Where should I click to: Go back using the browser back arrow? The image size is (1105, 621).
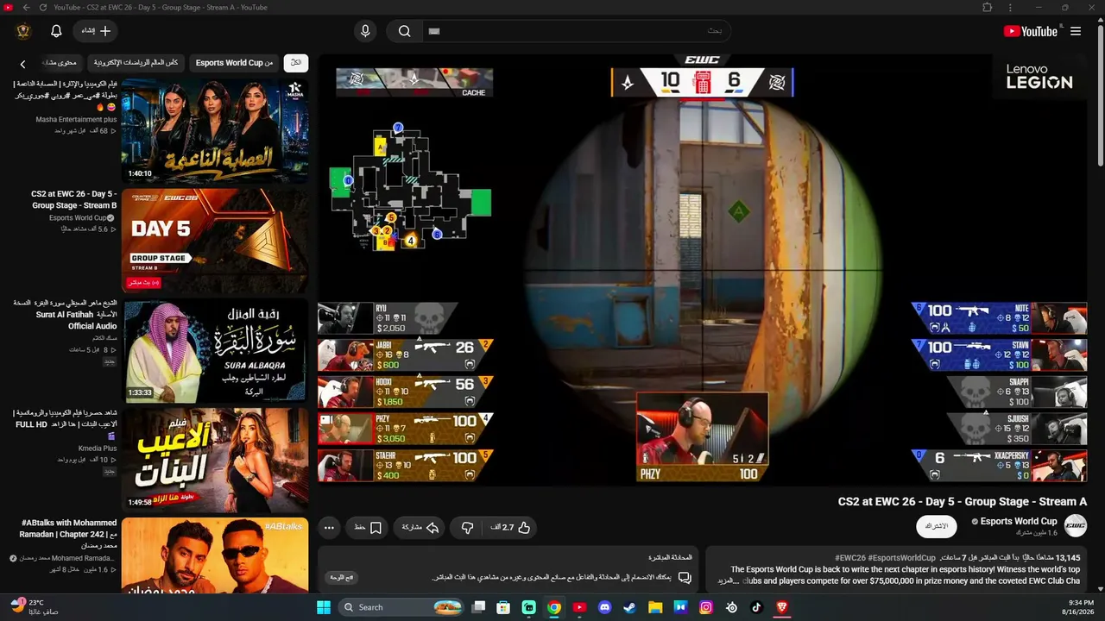coord(27,8)
